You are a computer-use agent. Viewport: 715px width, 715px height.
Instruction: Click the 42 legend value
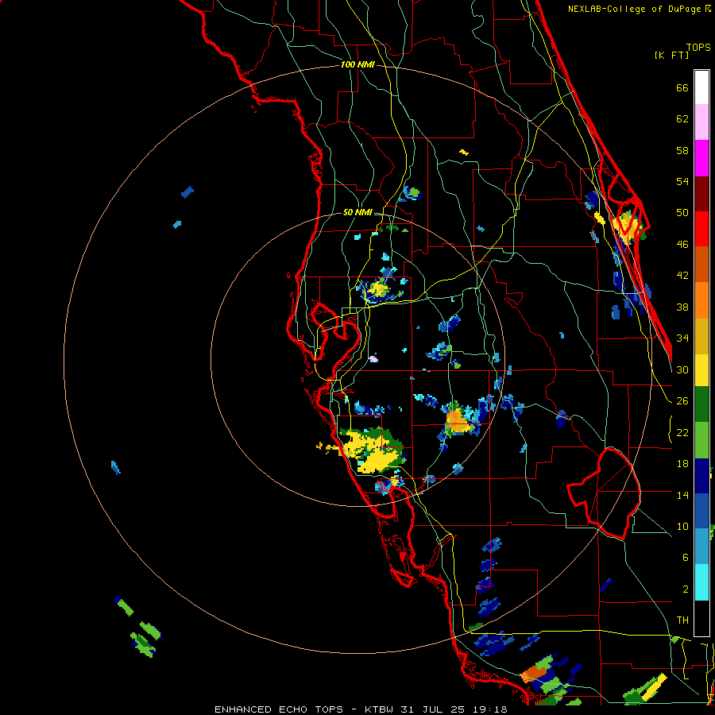click(682, 276)
